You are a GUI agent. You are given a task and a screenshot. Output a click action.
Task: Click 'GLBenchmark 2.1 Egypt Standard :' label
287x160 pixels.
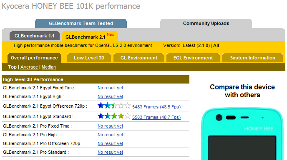tap(38, 116)
